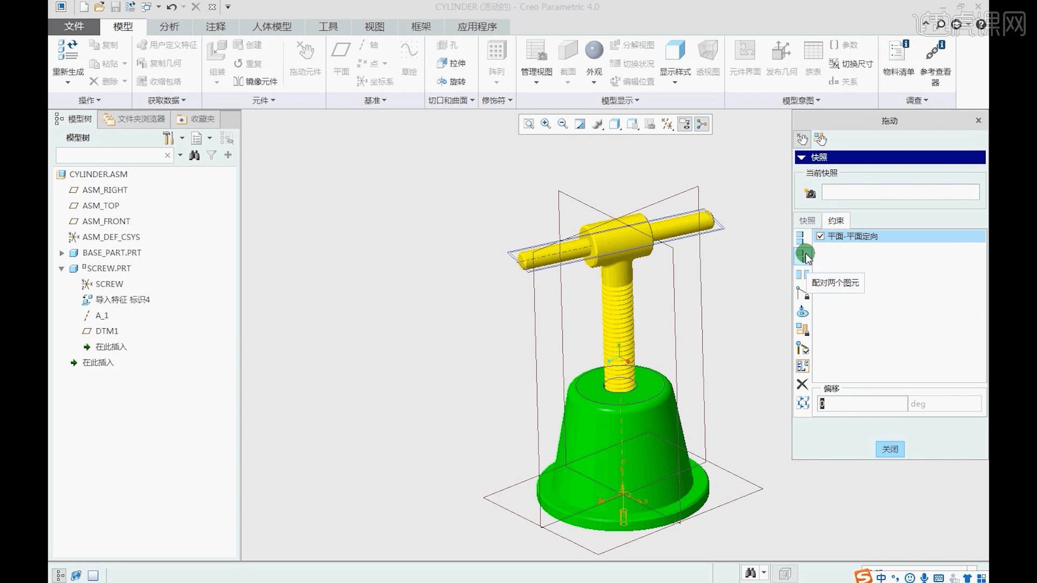Select DTM1 in the model tree
1037x583 pixels.
tap(106, 331)
